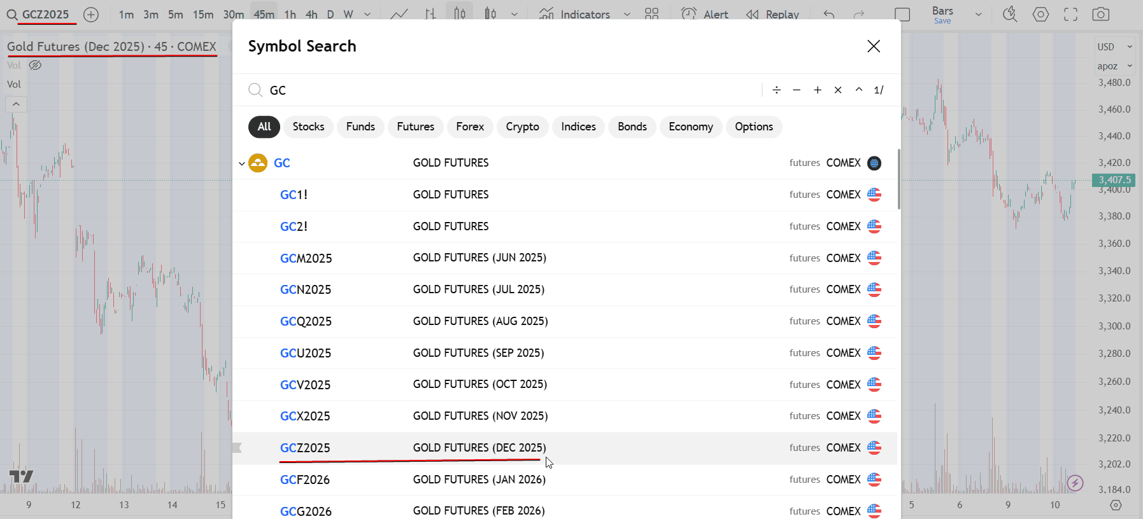1143x519 pixels.
Task: Click the GC search input field
Action: click(513, 90)
